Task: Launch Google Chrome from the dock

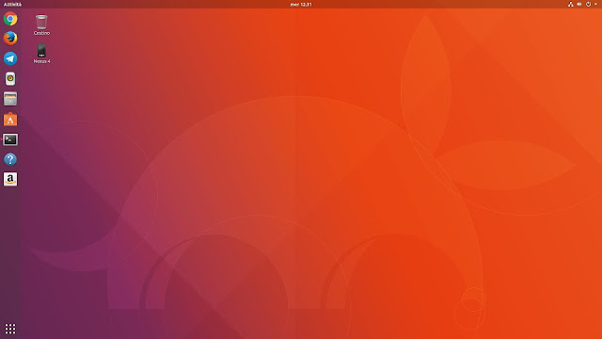Action: [10, 19]
